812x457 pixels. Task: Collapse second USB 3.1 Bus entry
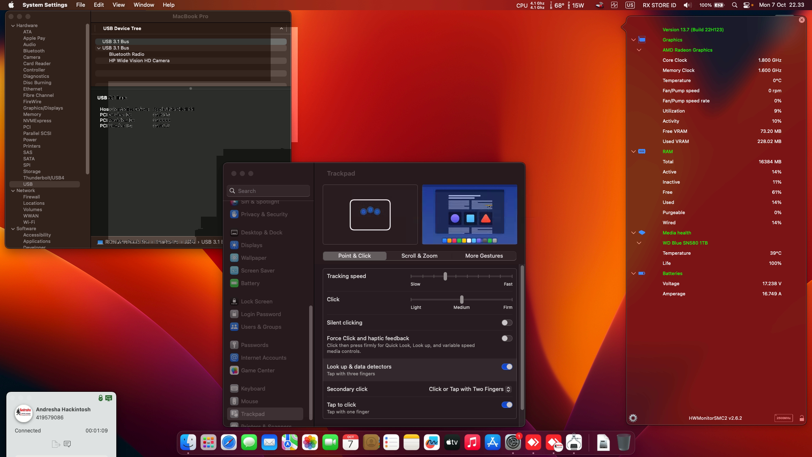[99, 48]
